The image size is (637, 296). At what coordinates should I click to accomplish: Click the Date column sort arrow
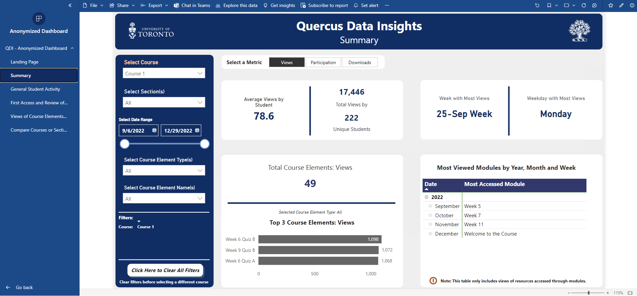427,189
